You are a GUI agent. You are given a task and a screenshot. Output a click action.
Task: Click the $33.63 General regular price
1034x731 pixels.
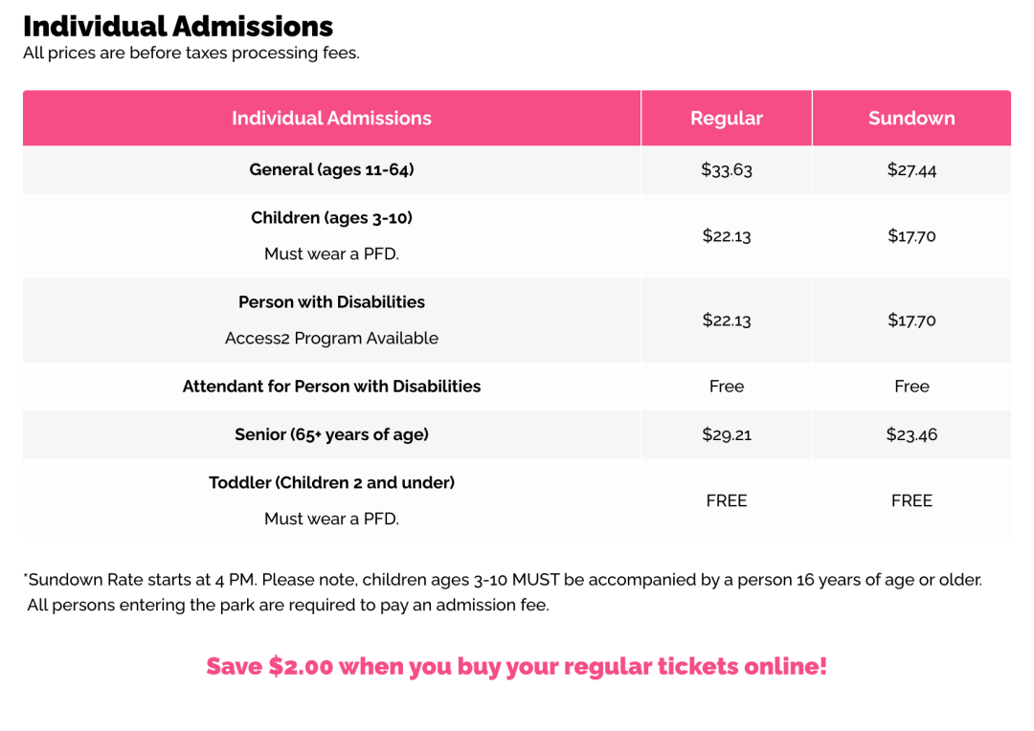727,170
